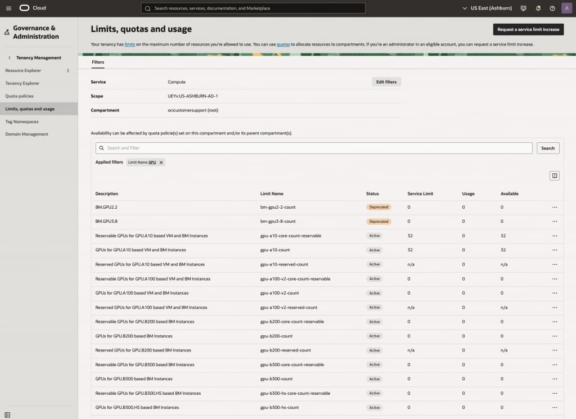Open the help question mark icon
The image size is (576, 419).
tap(552, 8)
